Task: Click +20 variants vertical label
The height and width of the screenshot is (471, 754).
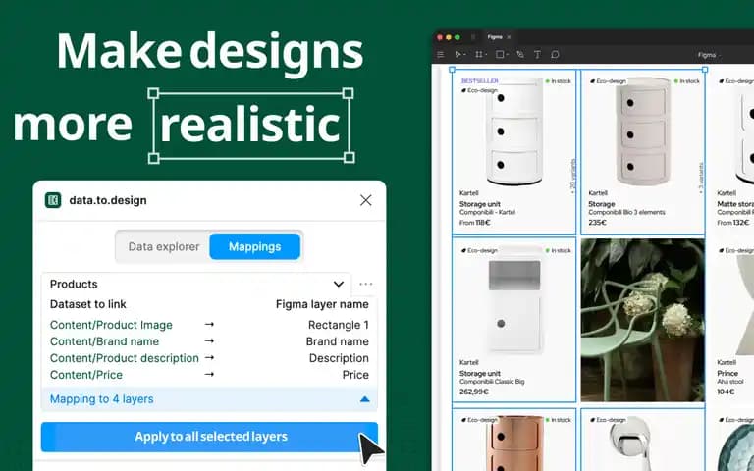Action: (x=572, y=177)
